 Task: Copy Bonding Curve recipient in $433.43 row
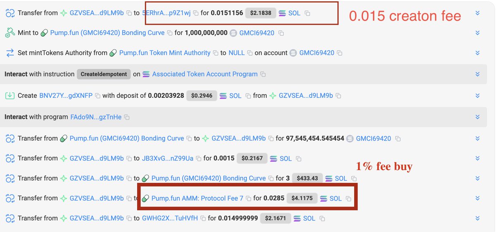coord(271,178)
